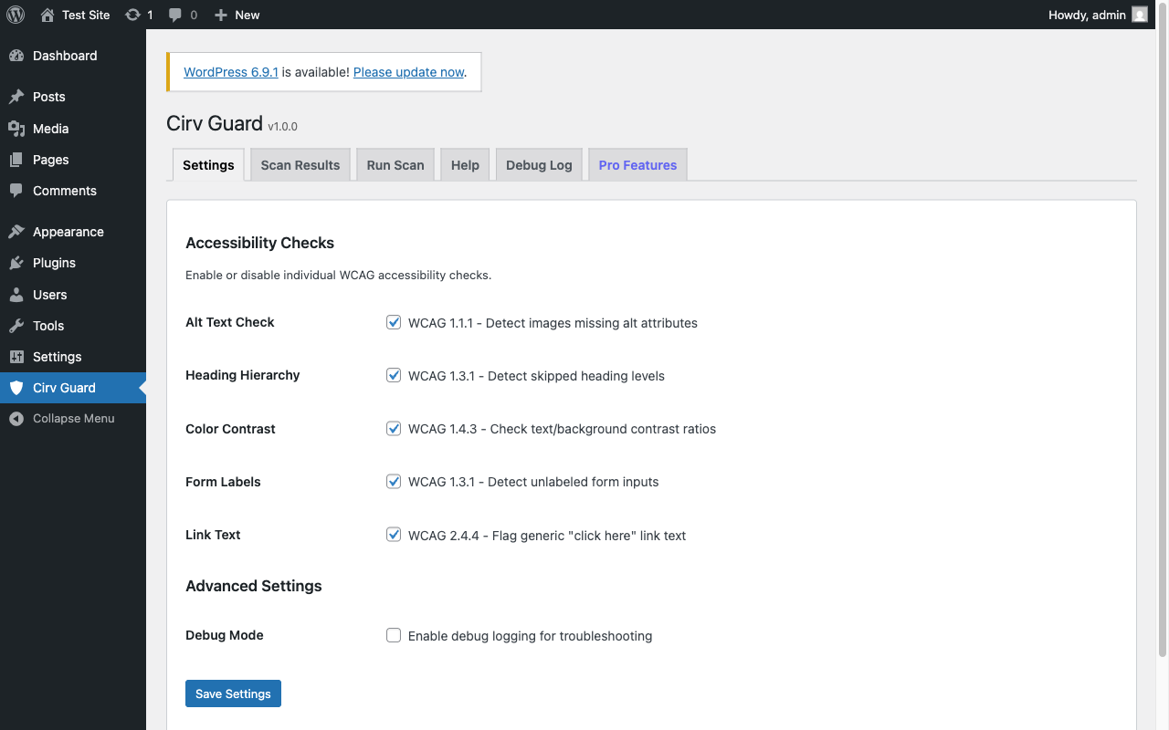This screenshot has height=730, width=1169.
Task: Disable the Alt Text Check checkbox
Action: pos(394,322)
